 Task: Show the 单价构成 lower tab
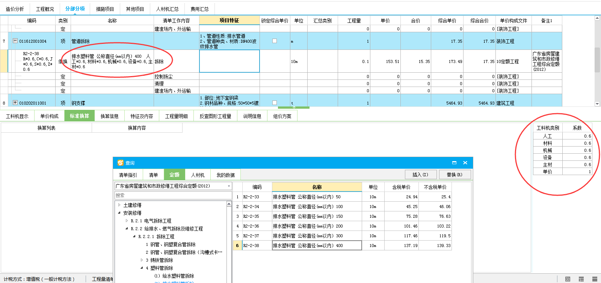point(49,116)
